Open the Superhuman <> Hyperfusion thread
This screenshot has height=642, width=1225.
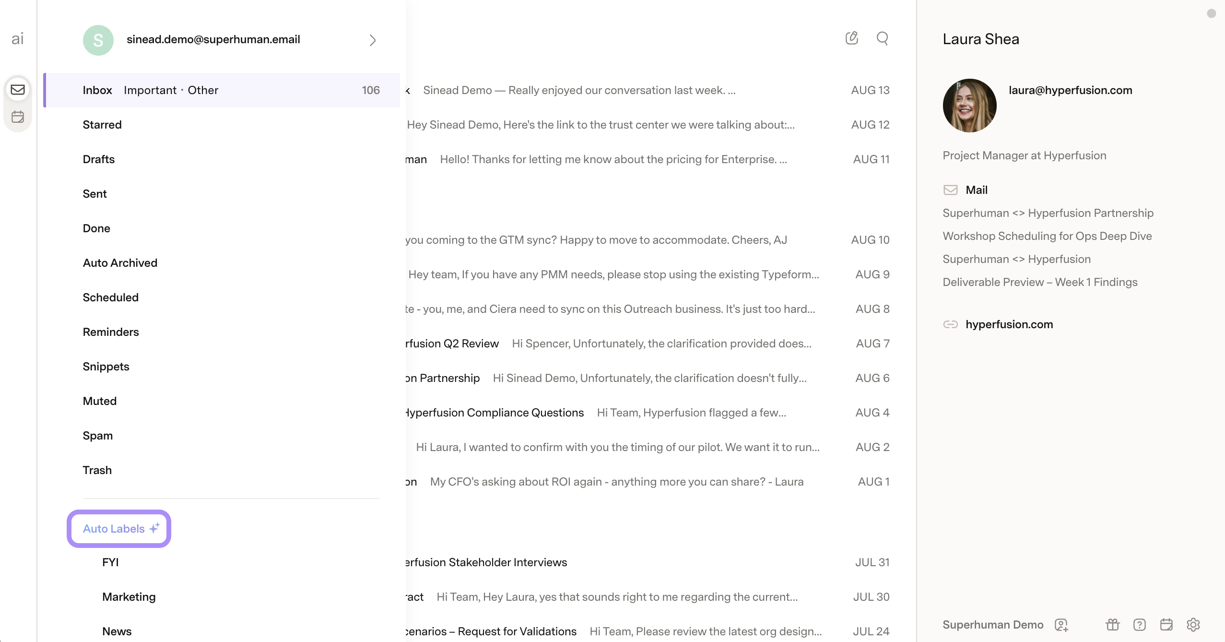(x=1017, y=259)
